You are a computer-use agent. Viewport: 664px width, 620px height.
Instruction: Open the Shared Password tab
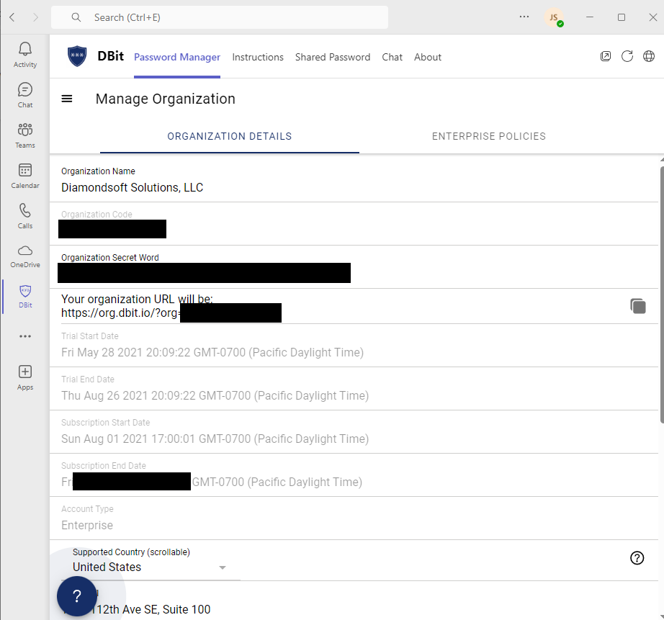(333, 57)
